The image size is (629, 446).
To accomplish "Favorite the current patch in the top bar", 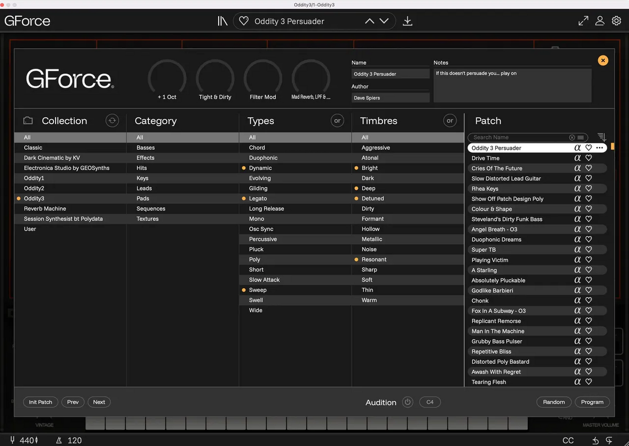I will click(x=244, y=21).
